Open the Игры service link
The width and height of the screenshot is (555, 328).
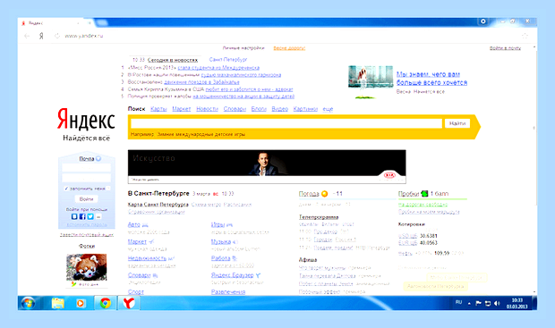[x=218, y=225]
